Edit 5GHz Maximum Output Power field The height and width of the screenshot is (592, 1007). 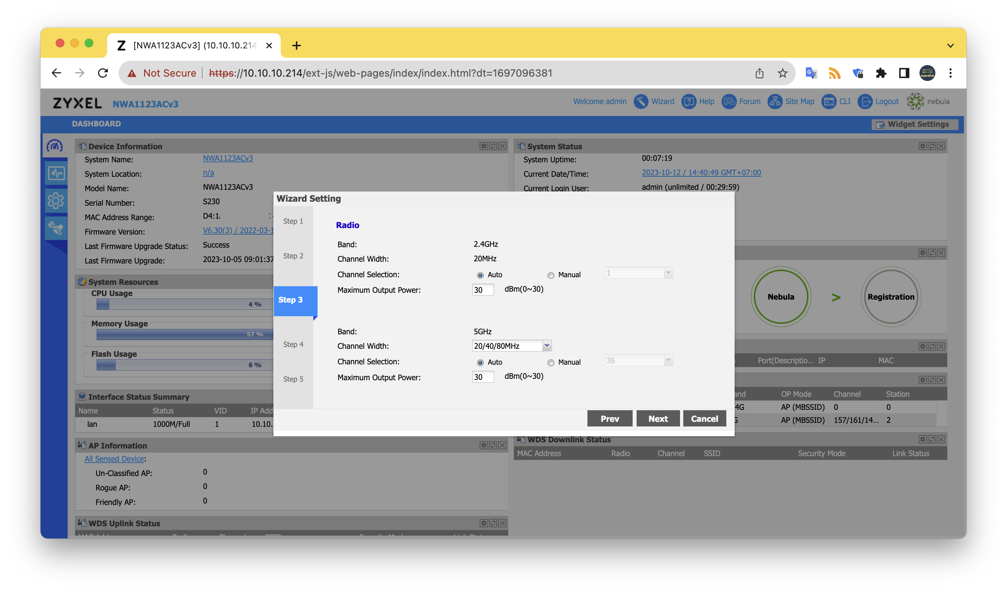click(483, 377)
